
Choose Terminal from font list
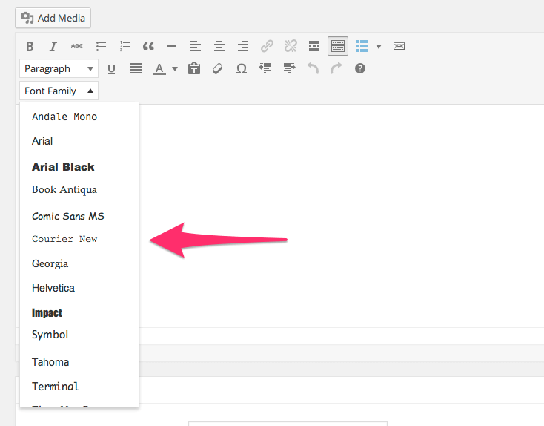click(x=79, y=387)
